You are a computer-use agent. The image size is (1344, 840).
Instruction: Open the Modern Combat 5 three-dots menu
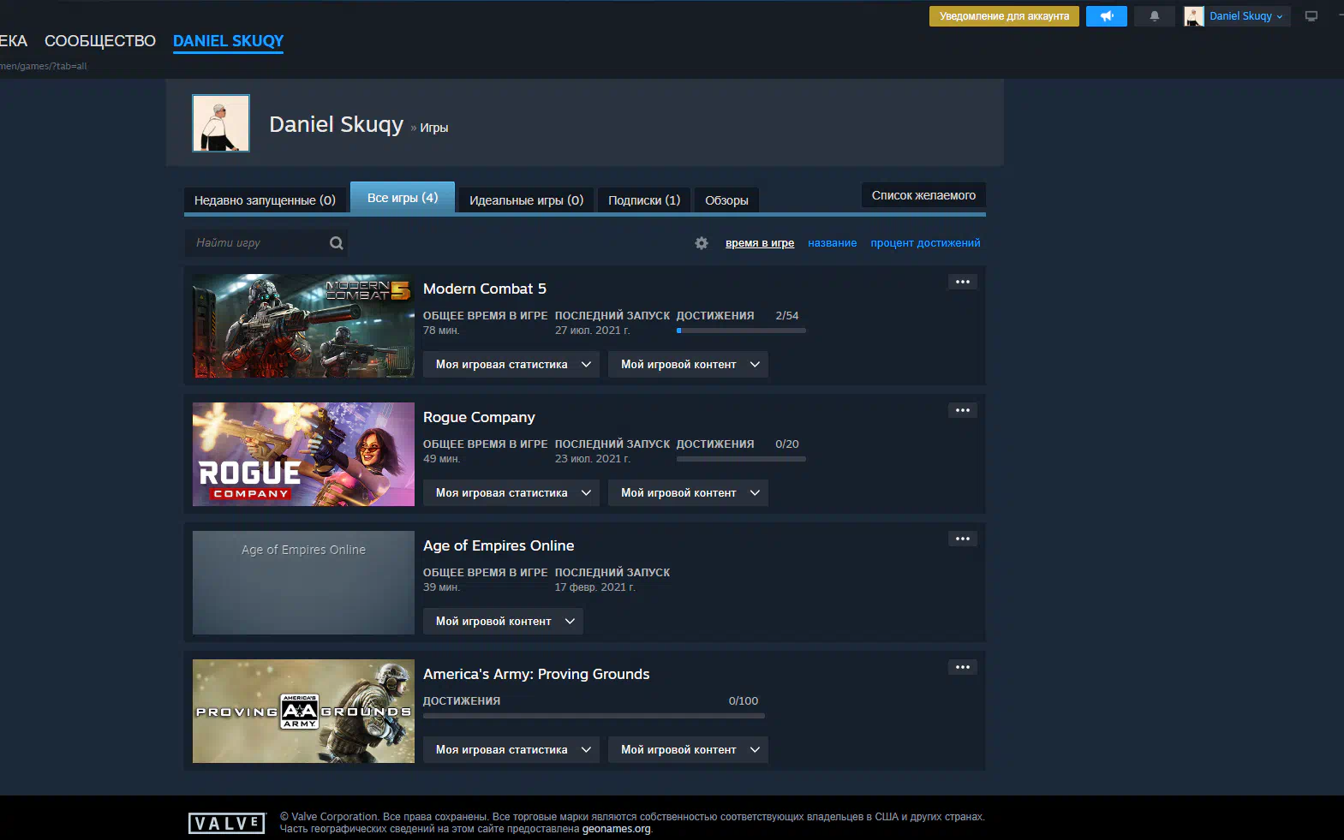coord(963,282)
